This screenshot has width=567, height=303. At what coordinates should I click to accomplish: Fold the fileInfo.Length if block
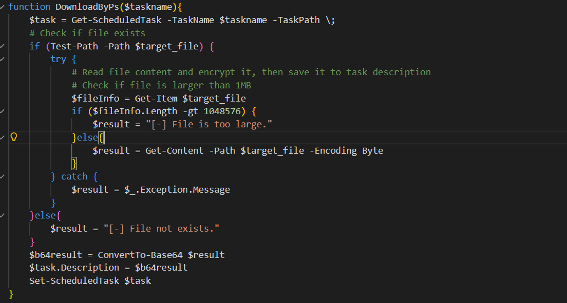tap(2, 111)
